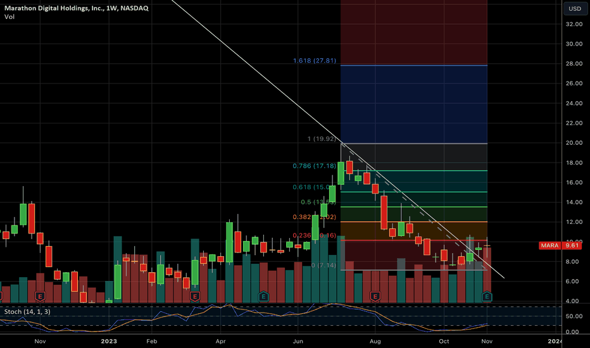
Task: Click the 24.00 price axis value
Action: [574, 103]
